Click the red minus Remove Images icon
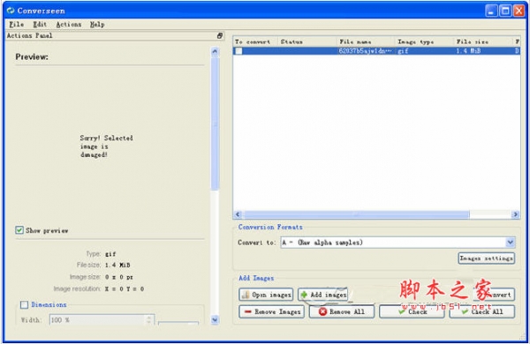This screenshot has width=530, height=344. pyautogui.click(x=247, y=311)
